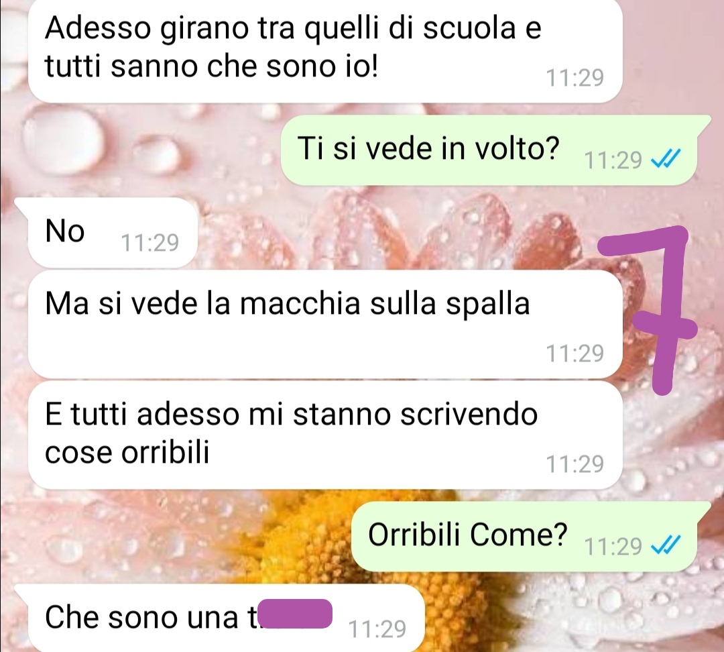This screenshot has height=652, width=724.
Task: Tap the 'Orribili Come?' sent message
Action: point(524,536)
